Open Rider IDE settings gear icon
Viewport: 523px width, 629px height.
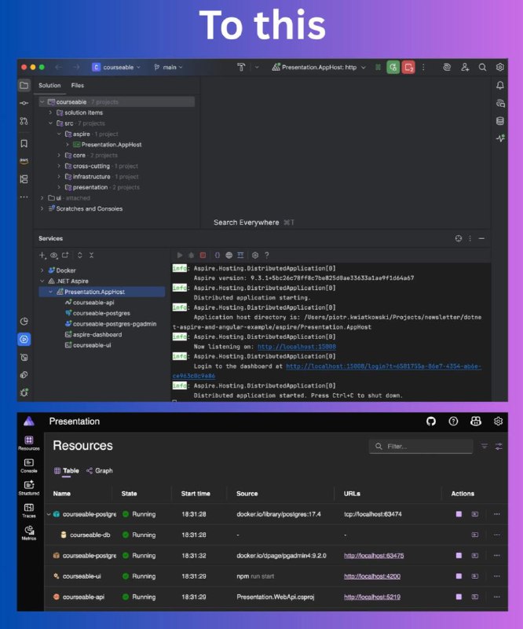click(499, 68)
